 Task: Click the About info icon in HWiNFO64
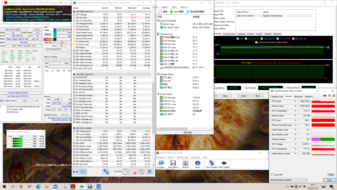[198, 163]
